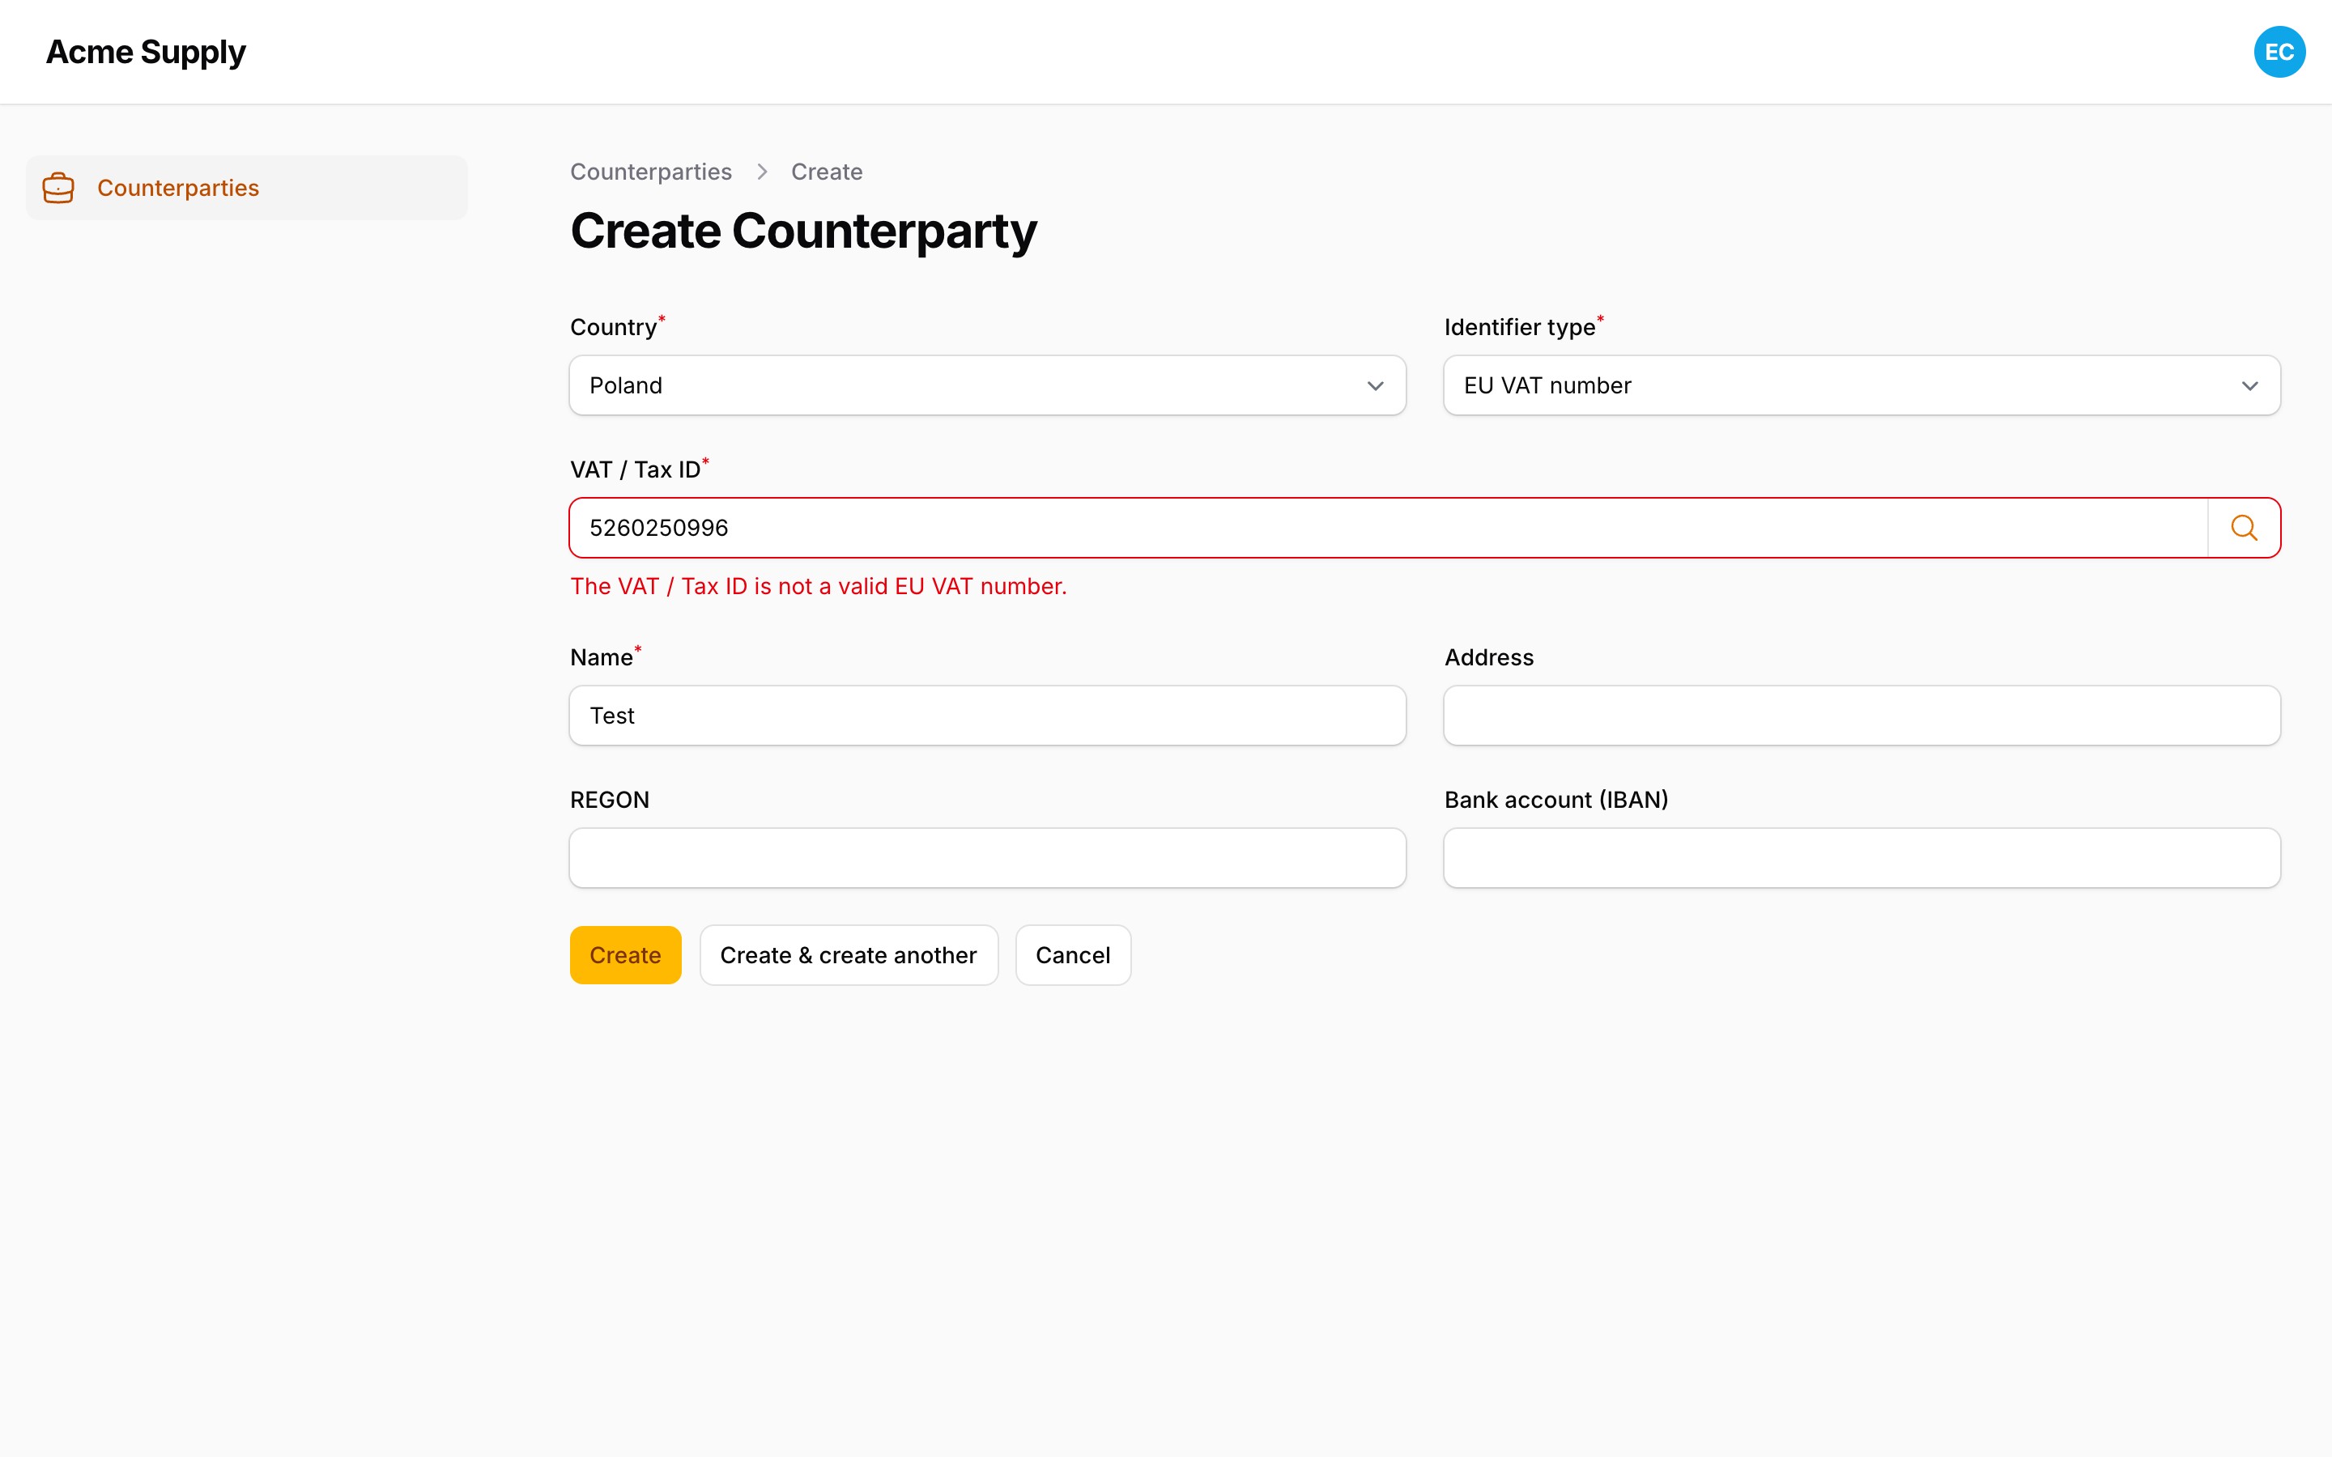The height and width of the screenshot is (1457, 2332).
Task: Select Counterparties in the sidebar
Action: tap(247, 188)
